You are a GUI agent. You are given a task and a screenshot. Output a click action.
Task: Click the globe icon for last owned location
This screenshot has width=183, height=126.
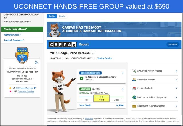click(x=134, y=97)
